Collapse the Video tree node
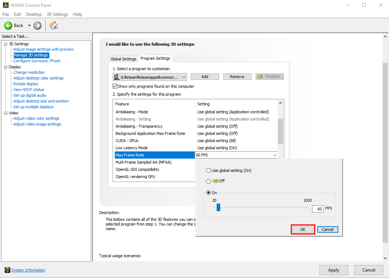The width and height of the screenshot is (389, 278). (x=5, y=113)
